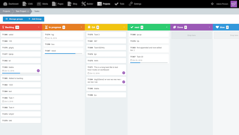
Task: Click the Projects stack icon
Action: [99, 4]
